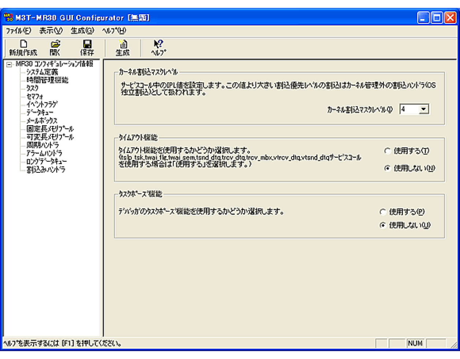The width and height of the screenshot is (460, 359).
Task: Select 使用しない(U) for task pause feature
Action: tap(383, 225)
